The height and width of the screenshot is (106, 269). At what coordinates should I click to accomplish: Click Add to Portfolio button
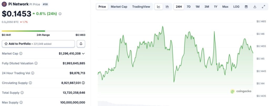(38, 44)
